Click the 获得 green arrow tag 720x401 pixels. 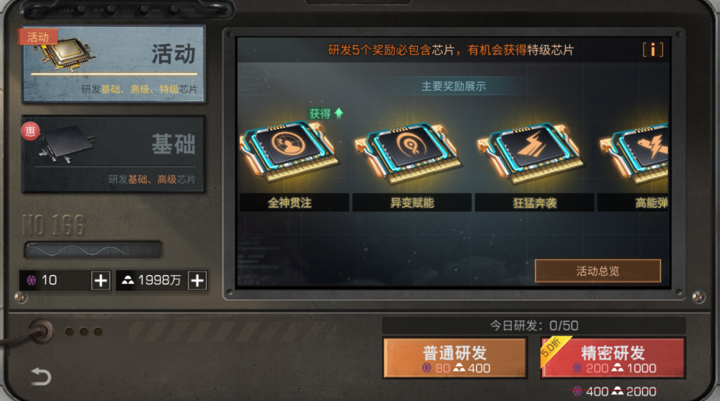[325, 113]
